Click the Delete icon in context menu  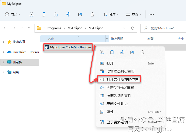click(x=142, y=52)
